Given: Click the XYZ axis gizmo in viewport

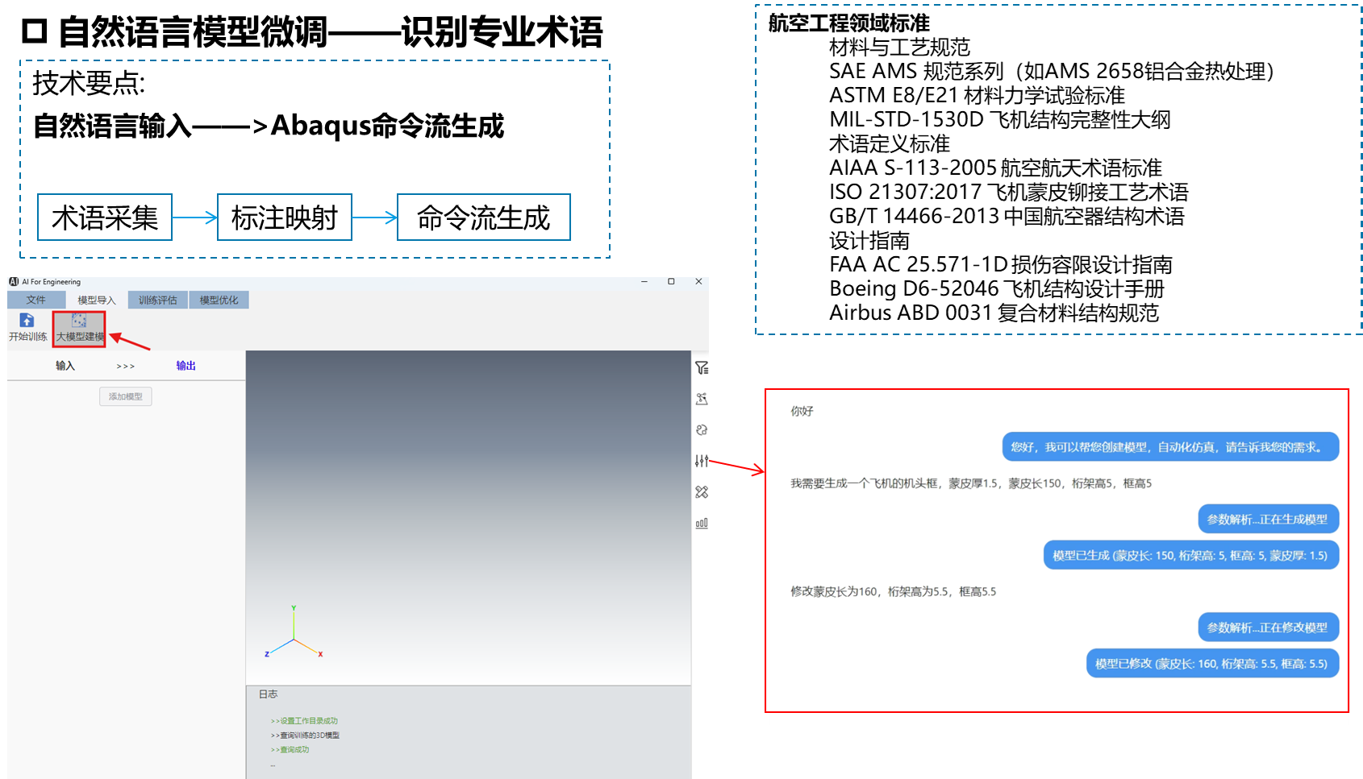Looking at the screenshot, I should click(x=294, y=635).
